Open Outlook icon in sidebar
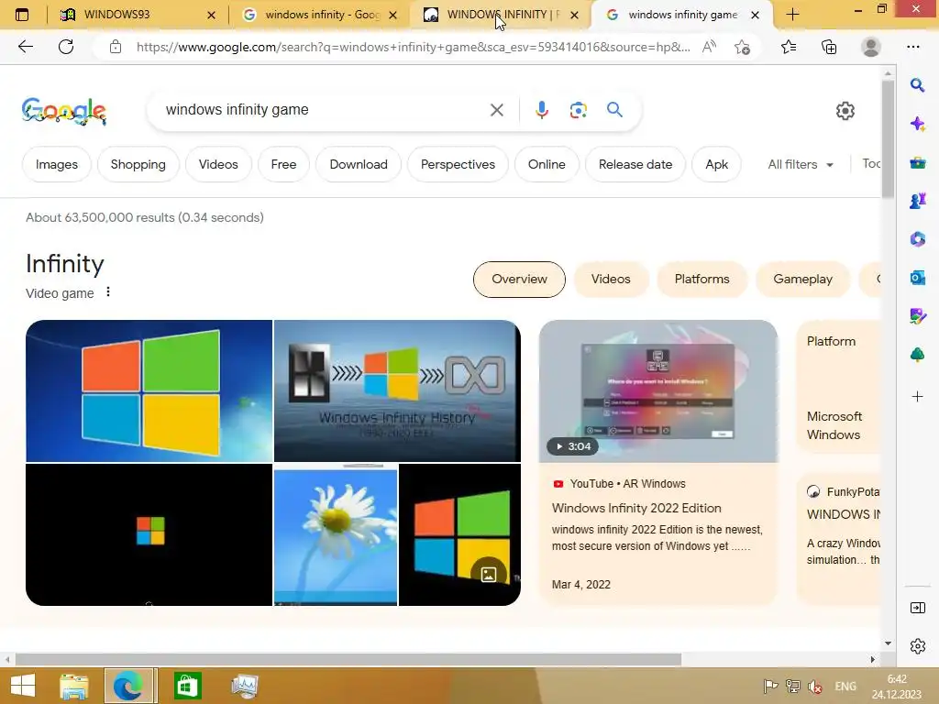The height and width of the screenshot is (704, 939). coord(917,278)
